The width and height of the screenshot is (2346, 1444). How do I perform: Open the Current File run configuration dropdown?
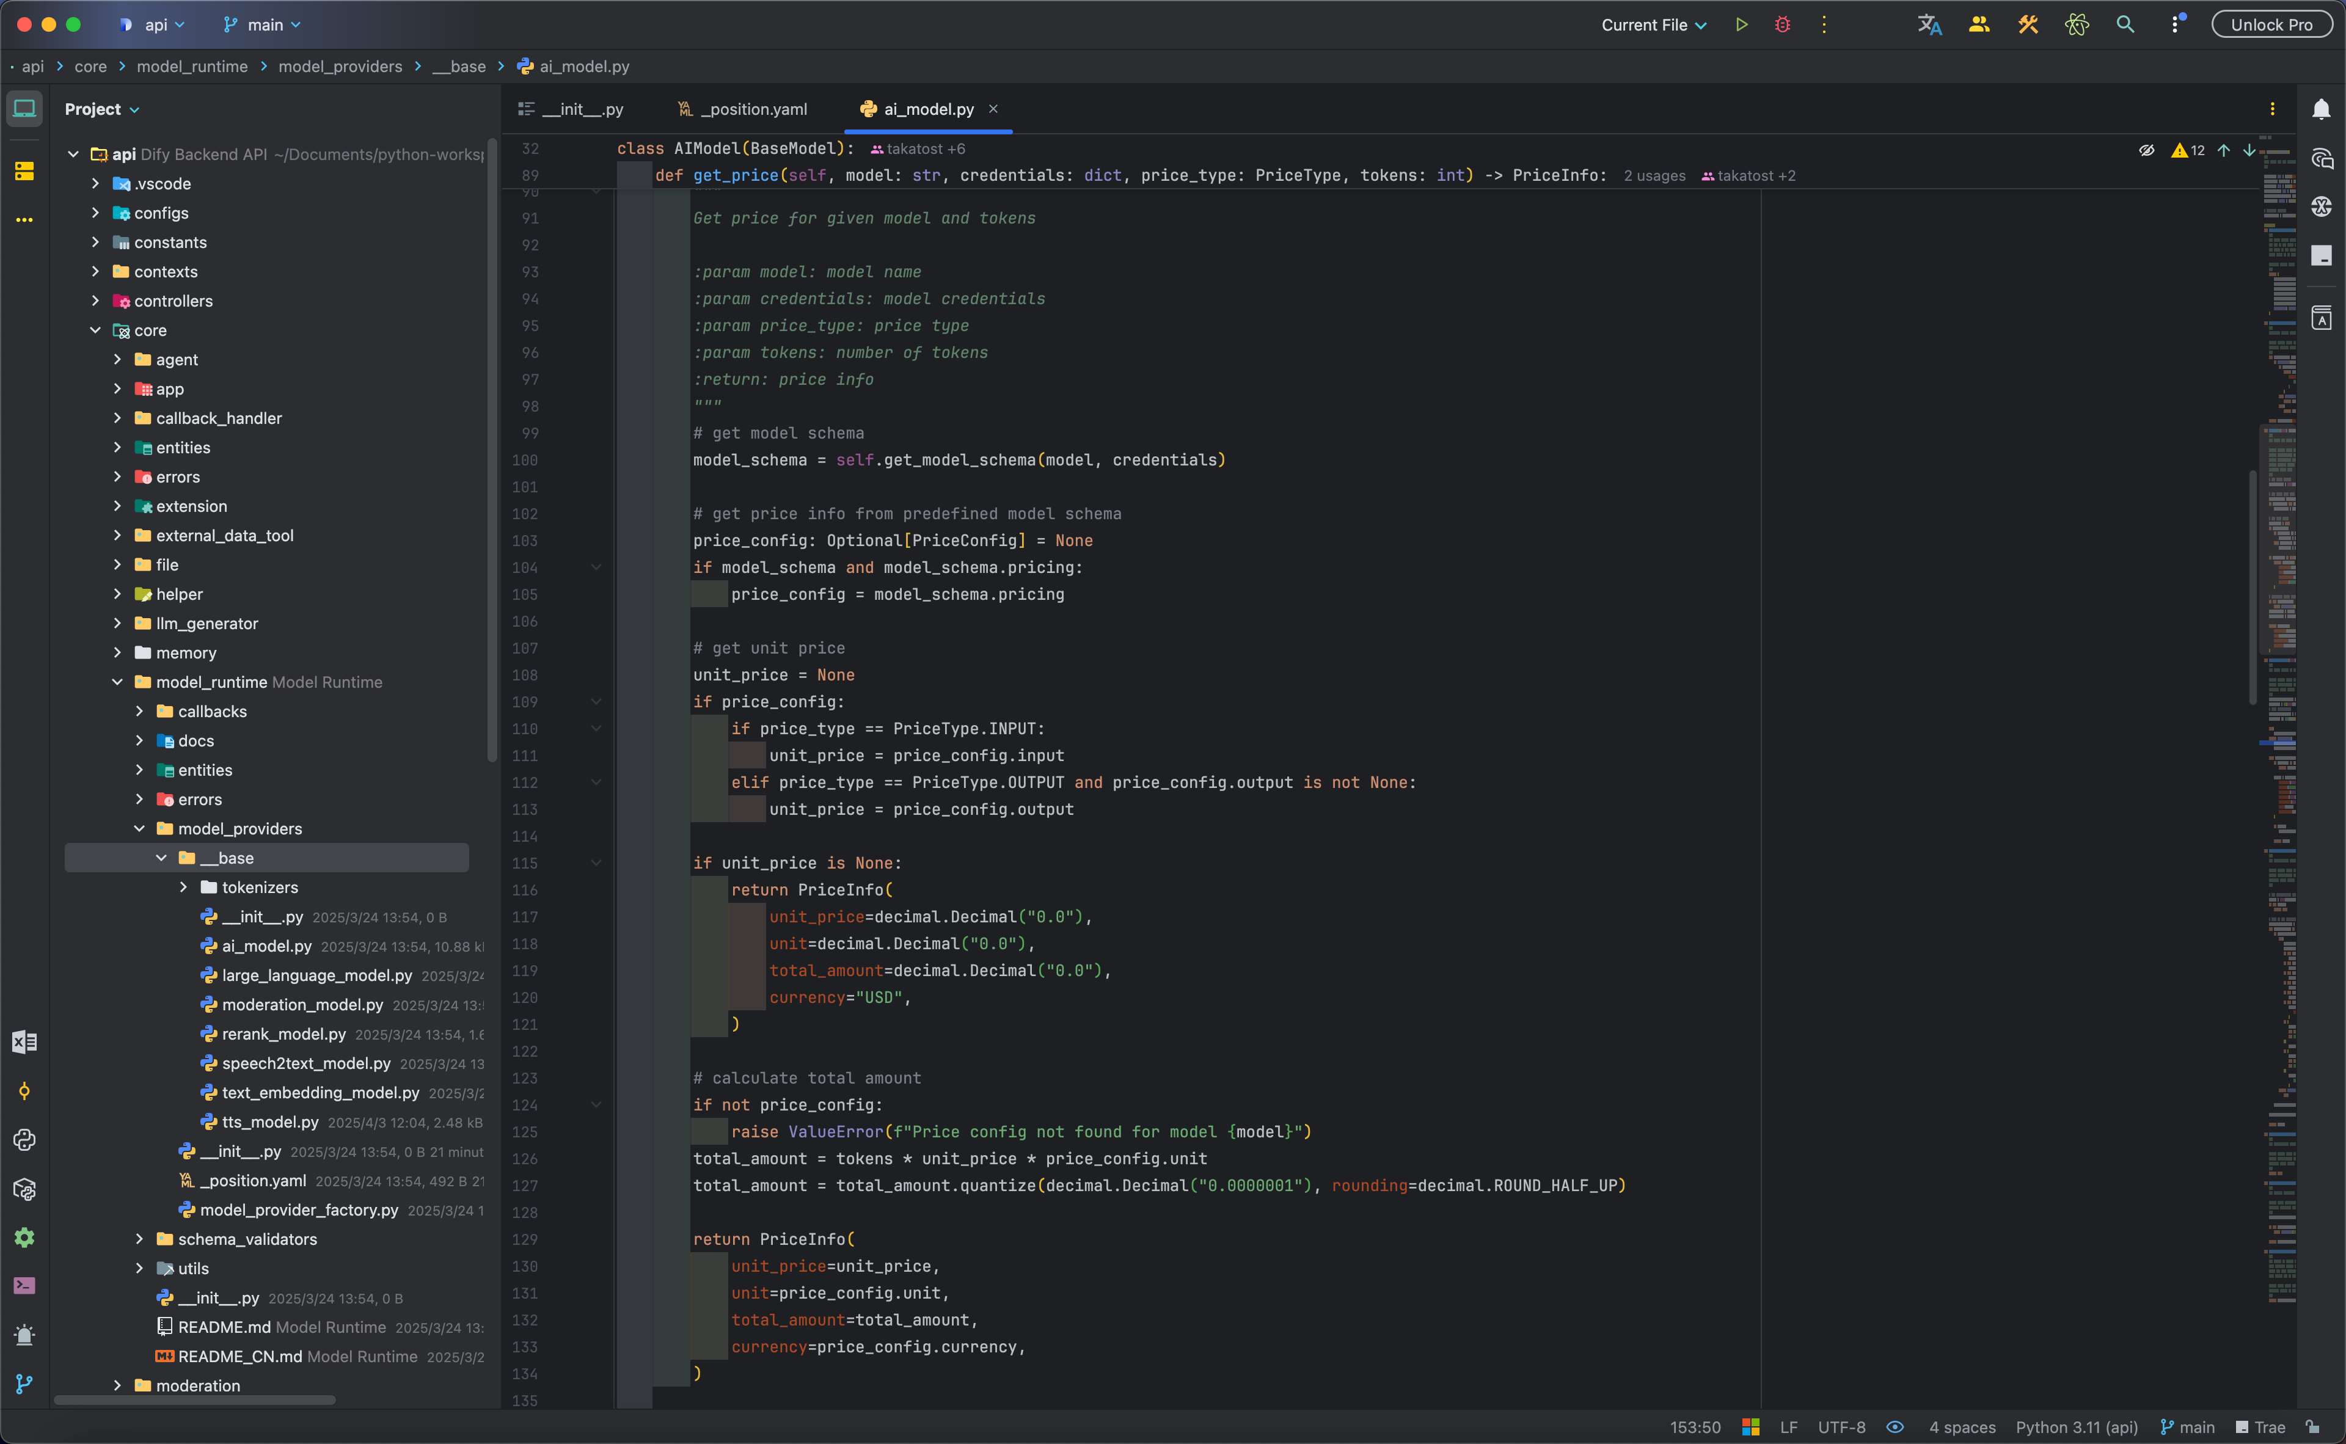tap(1653, 25)
